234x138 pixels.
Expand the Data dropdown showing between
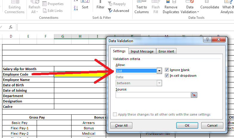pos(159,83)
